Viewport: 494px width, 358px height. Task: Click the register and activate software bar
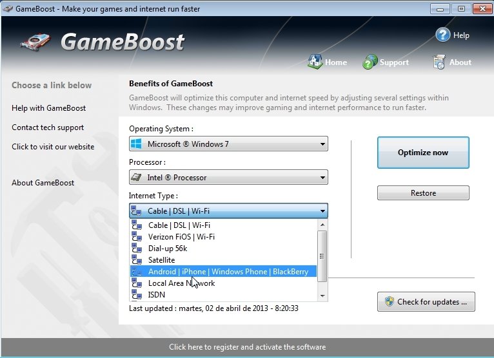pos(247,347)
